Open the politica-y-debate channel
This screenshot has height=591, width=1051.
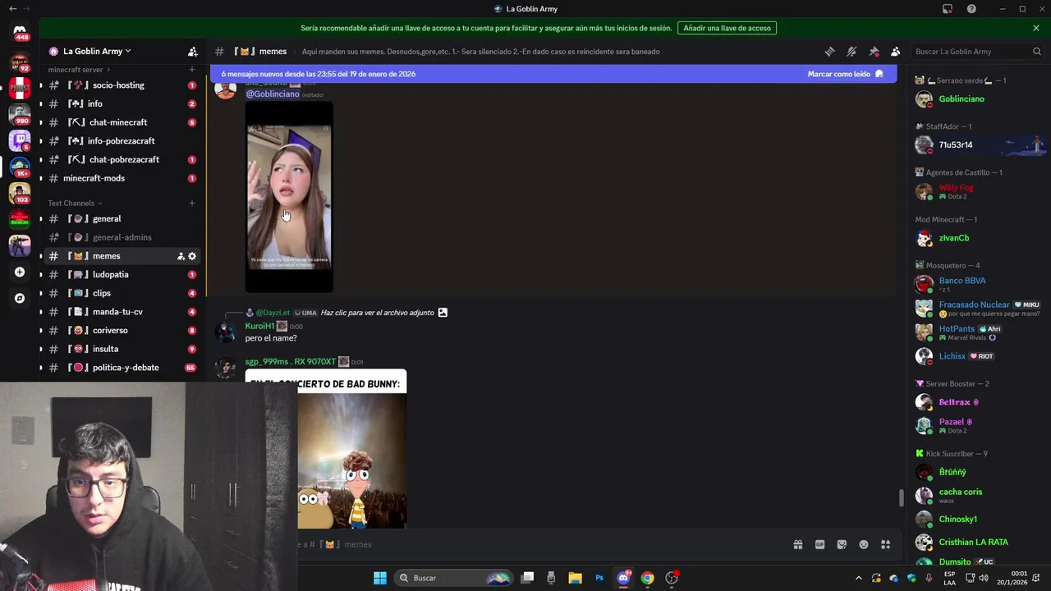point(122,368)
